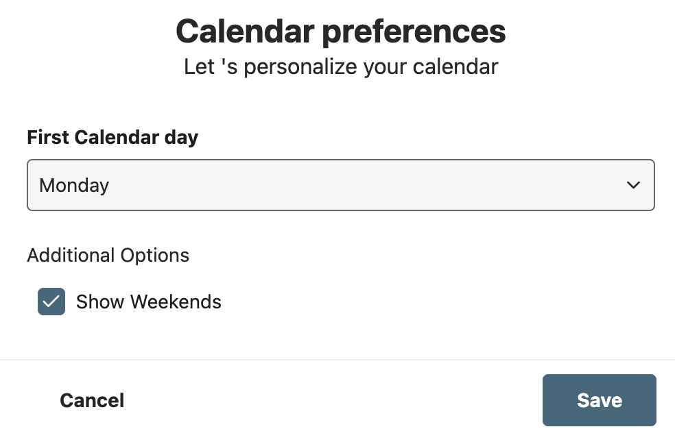Click the First Calendar day label

(x=113, y=138)
